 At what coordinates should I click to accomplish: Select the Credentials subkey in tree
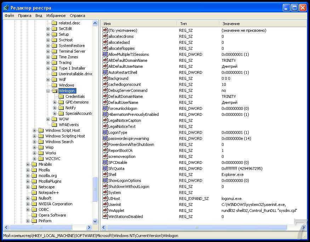tap(75, 96)
